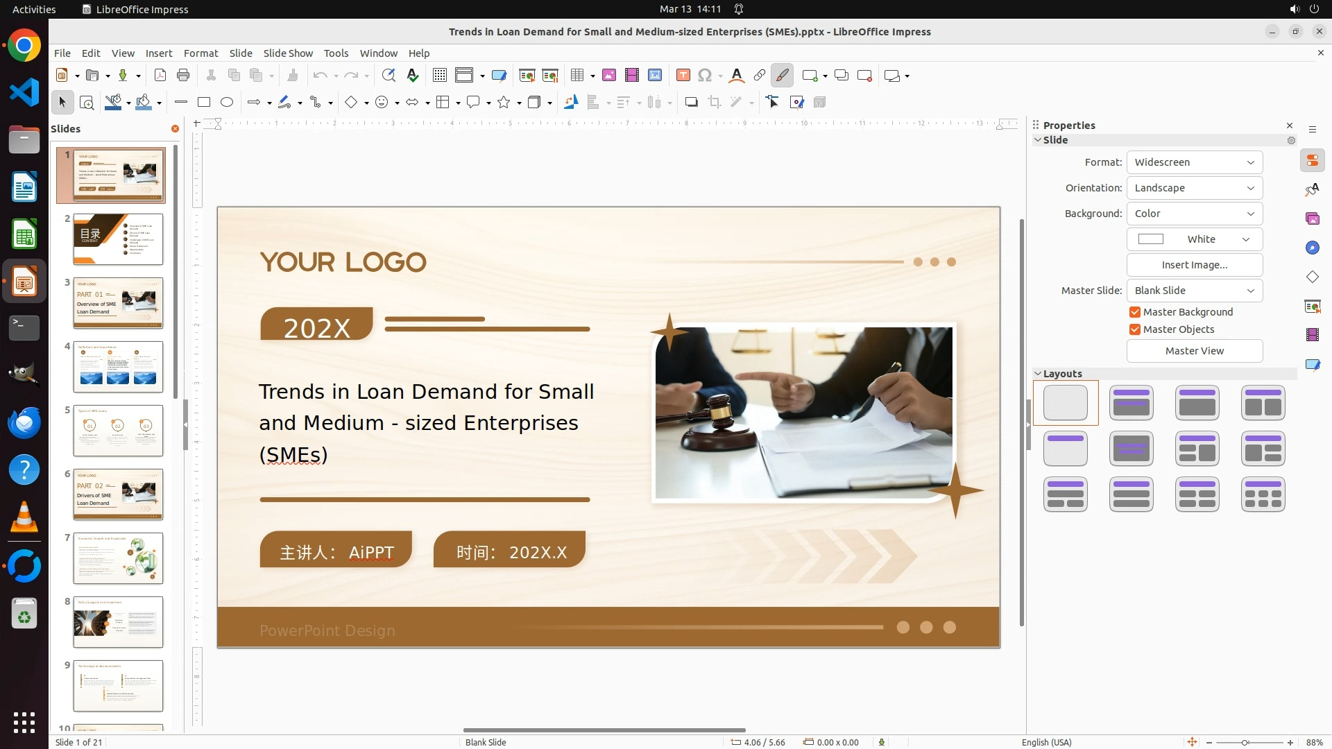Click the Print icon in toolbar

[183, 76]
